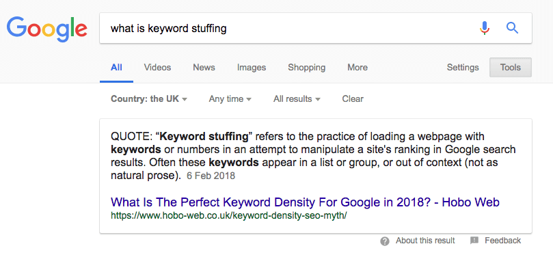Viewport: 553px width, 257px height.
Task: Open the Country: the UK dropdown
Action: pyautogui.click(x=149, y=99)
